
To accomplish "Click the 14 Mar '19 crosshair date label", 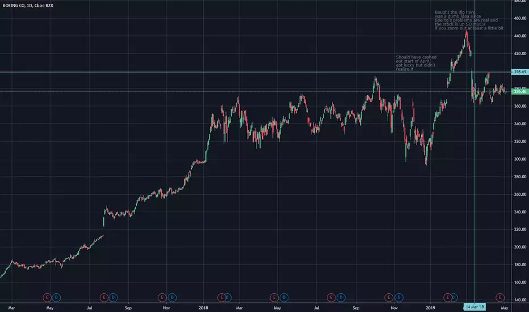I will pyautogui.click(x=475, y=307).
